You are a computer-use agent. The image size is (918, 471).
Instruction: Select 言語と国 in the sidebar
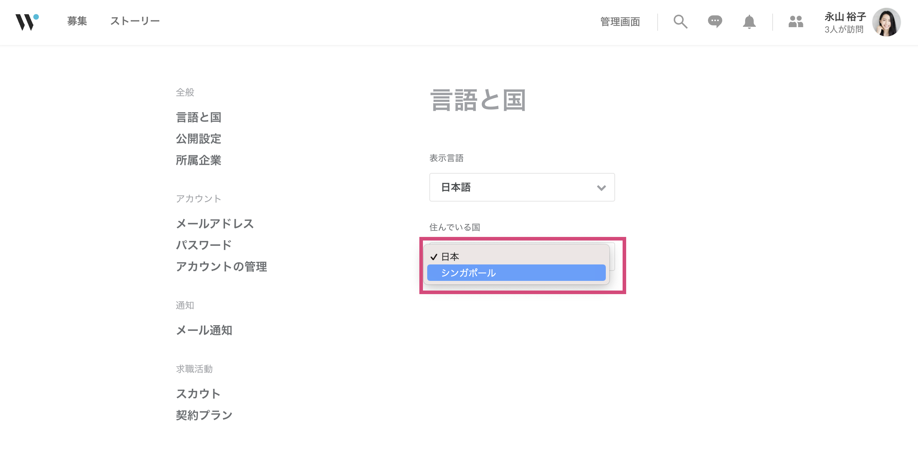coord(199,117)
